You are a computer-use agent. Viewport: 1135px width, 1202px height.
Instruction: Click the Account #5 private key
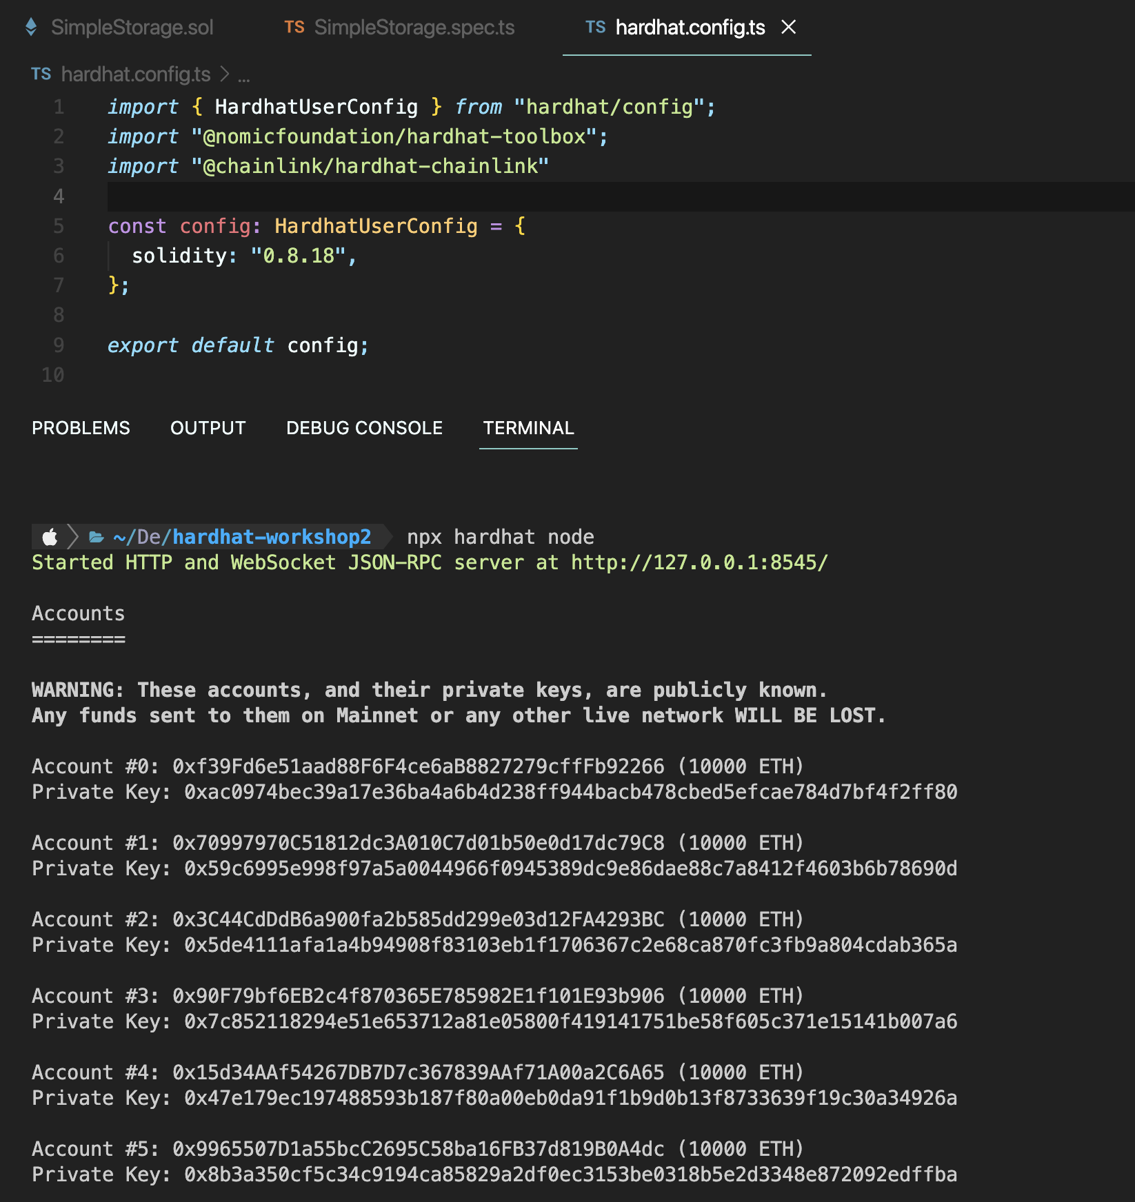[x=570, y=1174]
